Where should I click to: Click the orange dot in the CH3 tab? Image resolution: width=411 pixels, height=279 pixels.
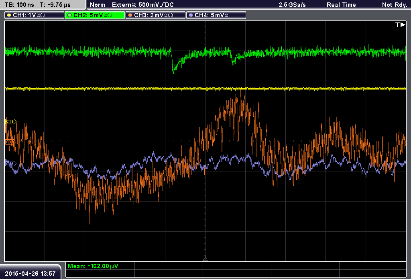pyautogui.click(x=130, y=15)
